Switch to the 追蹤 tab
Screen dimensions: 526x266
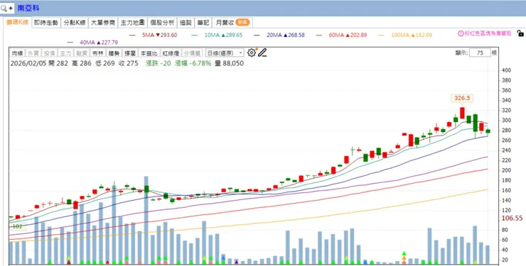click(186, 23)
